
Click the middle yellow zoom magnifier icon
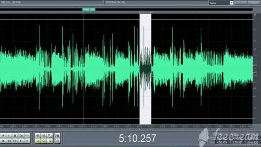pos(44,141)
